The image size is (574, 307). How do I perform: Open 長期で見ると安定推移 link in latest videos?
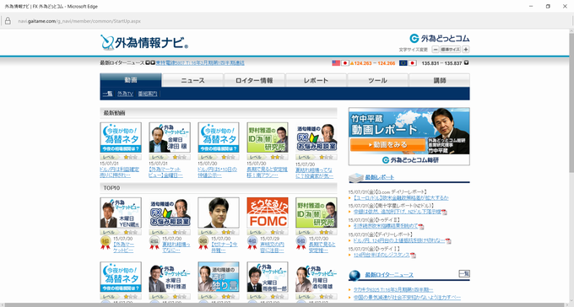click(268, 172)
